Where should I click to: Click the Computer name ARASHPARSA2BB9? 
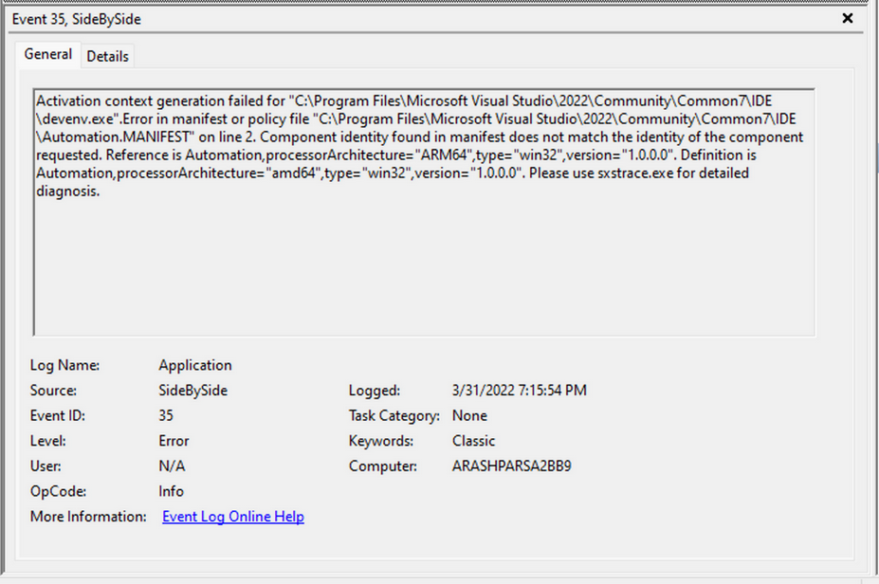[x=511, y=465]
